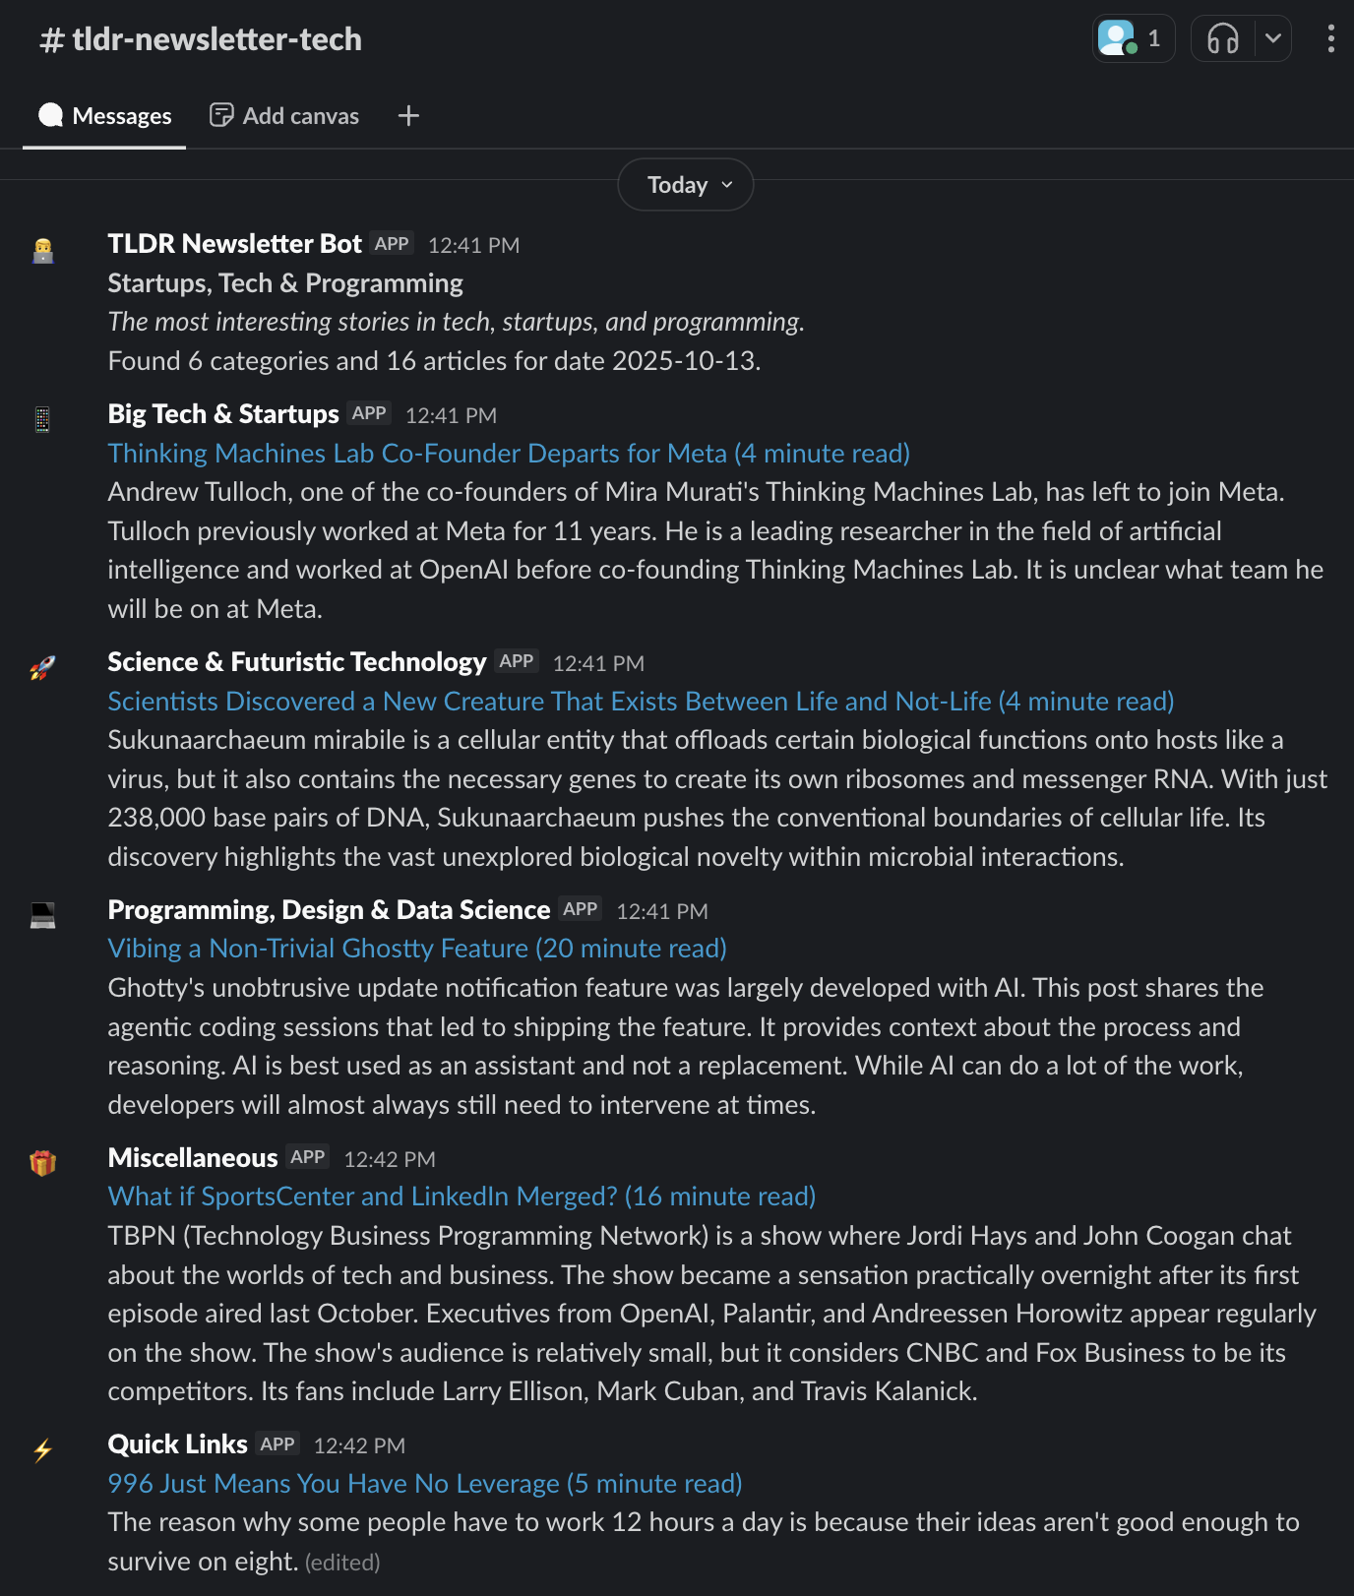The width and height of the screenshot is (1354, 1596).
Task: Open Vibing a Non-Trivial Ghostty Feature link
Action: (x=417, y=949)
